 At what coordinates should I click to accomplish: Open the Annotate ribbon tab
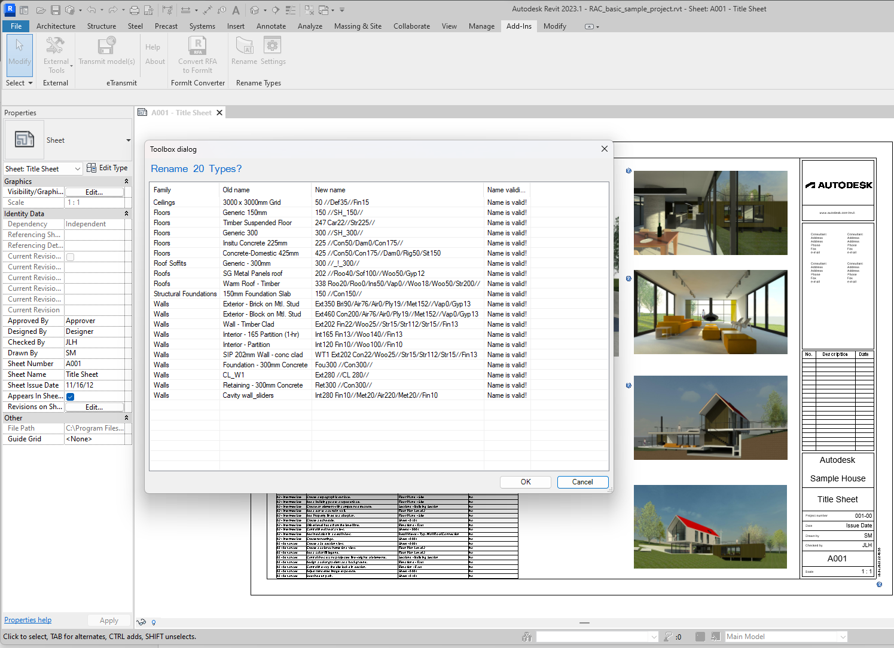coord(271,26)
